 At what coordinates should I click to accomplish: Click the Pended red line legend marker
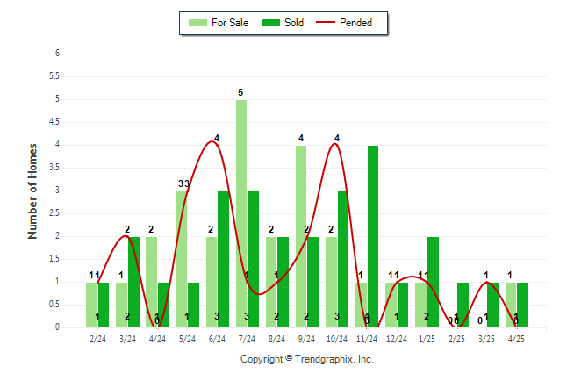click(326, 23)
